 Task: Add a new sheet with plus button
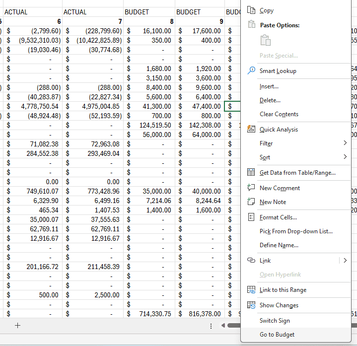17,326
